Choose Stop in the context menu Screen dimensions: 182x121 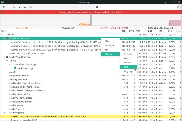(110, 41)
